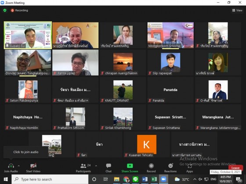Click muted mic icon beside Panatda label

coord(150,100)
